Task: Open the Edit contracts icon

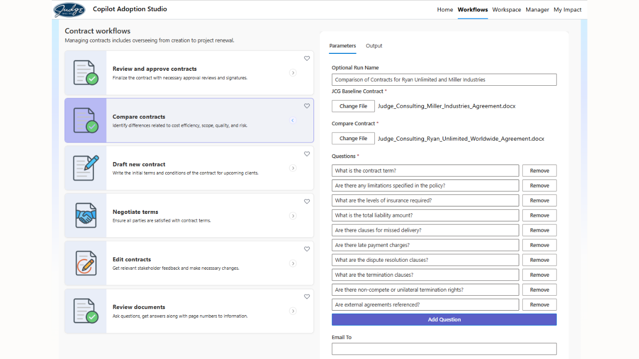Action: coord(85,263)
